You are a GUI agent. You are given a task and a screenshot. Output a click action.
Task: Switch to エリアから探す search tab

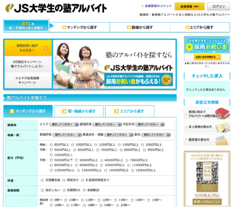[130, 111]
